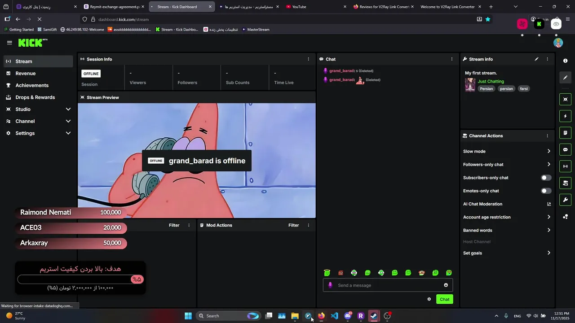Open File Explorer from taskbar
575x323 pixels.
(x=295, y=316)
